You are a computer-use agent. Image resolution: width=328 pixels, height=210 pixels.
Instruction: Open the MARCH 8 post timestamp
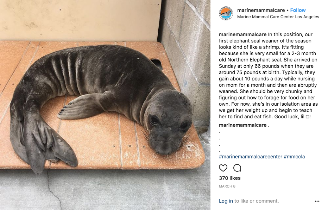227,186
